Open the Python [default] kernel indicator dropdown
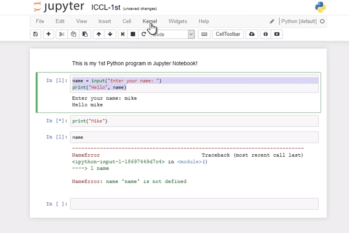The height and width of the screenshot is (233, 349). point(299,21)
